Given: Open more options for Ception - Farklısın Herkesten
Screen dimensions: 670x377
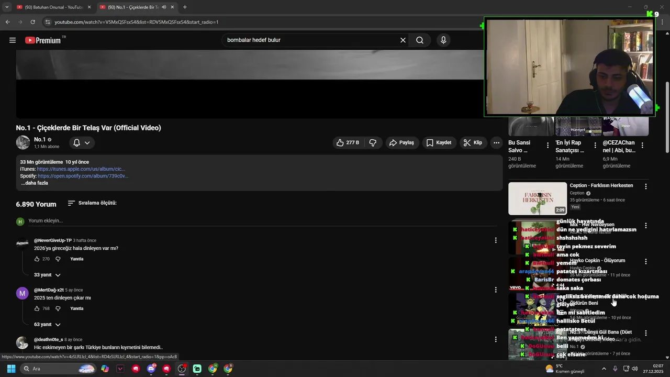Looking at the screenshot, I should pyautogui.click(x=646, y=186).
